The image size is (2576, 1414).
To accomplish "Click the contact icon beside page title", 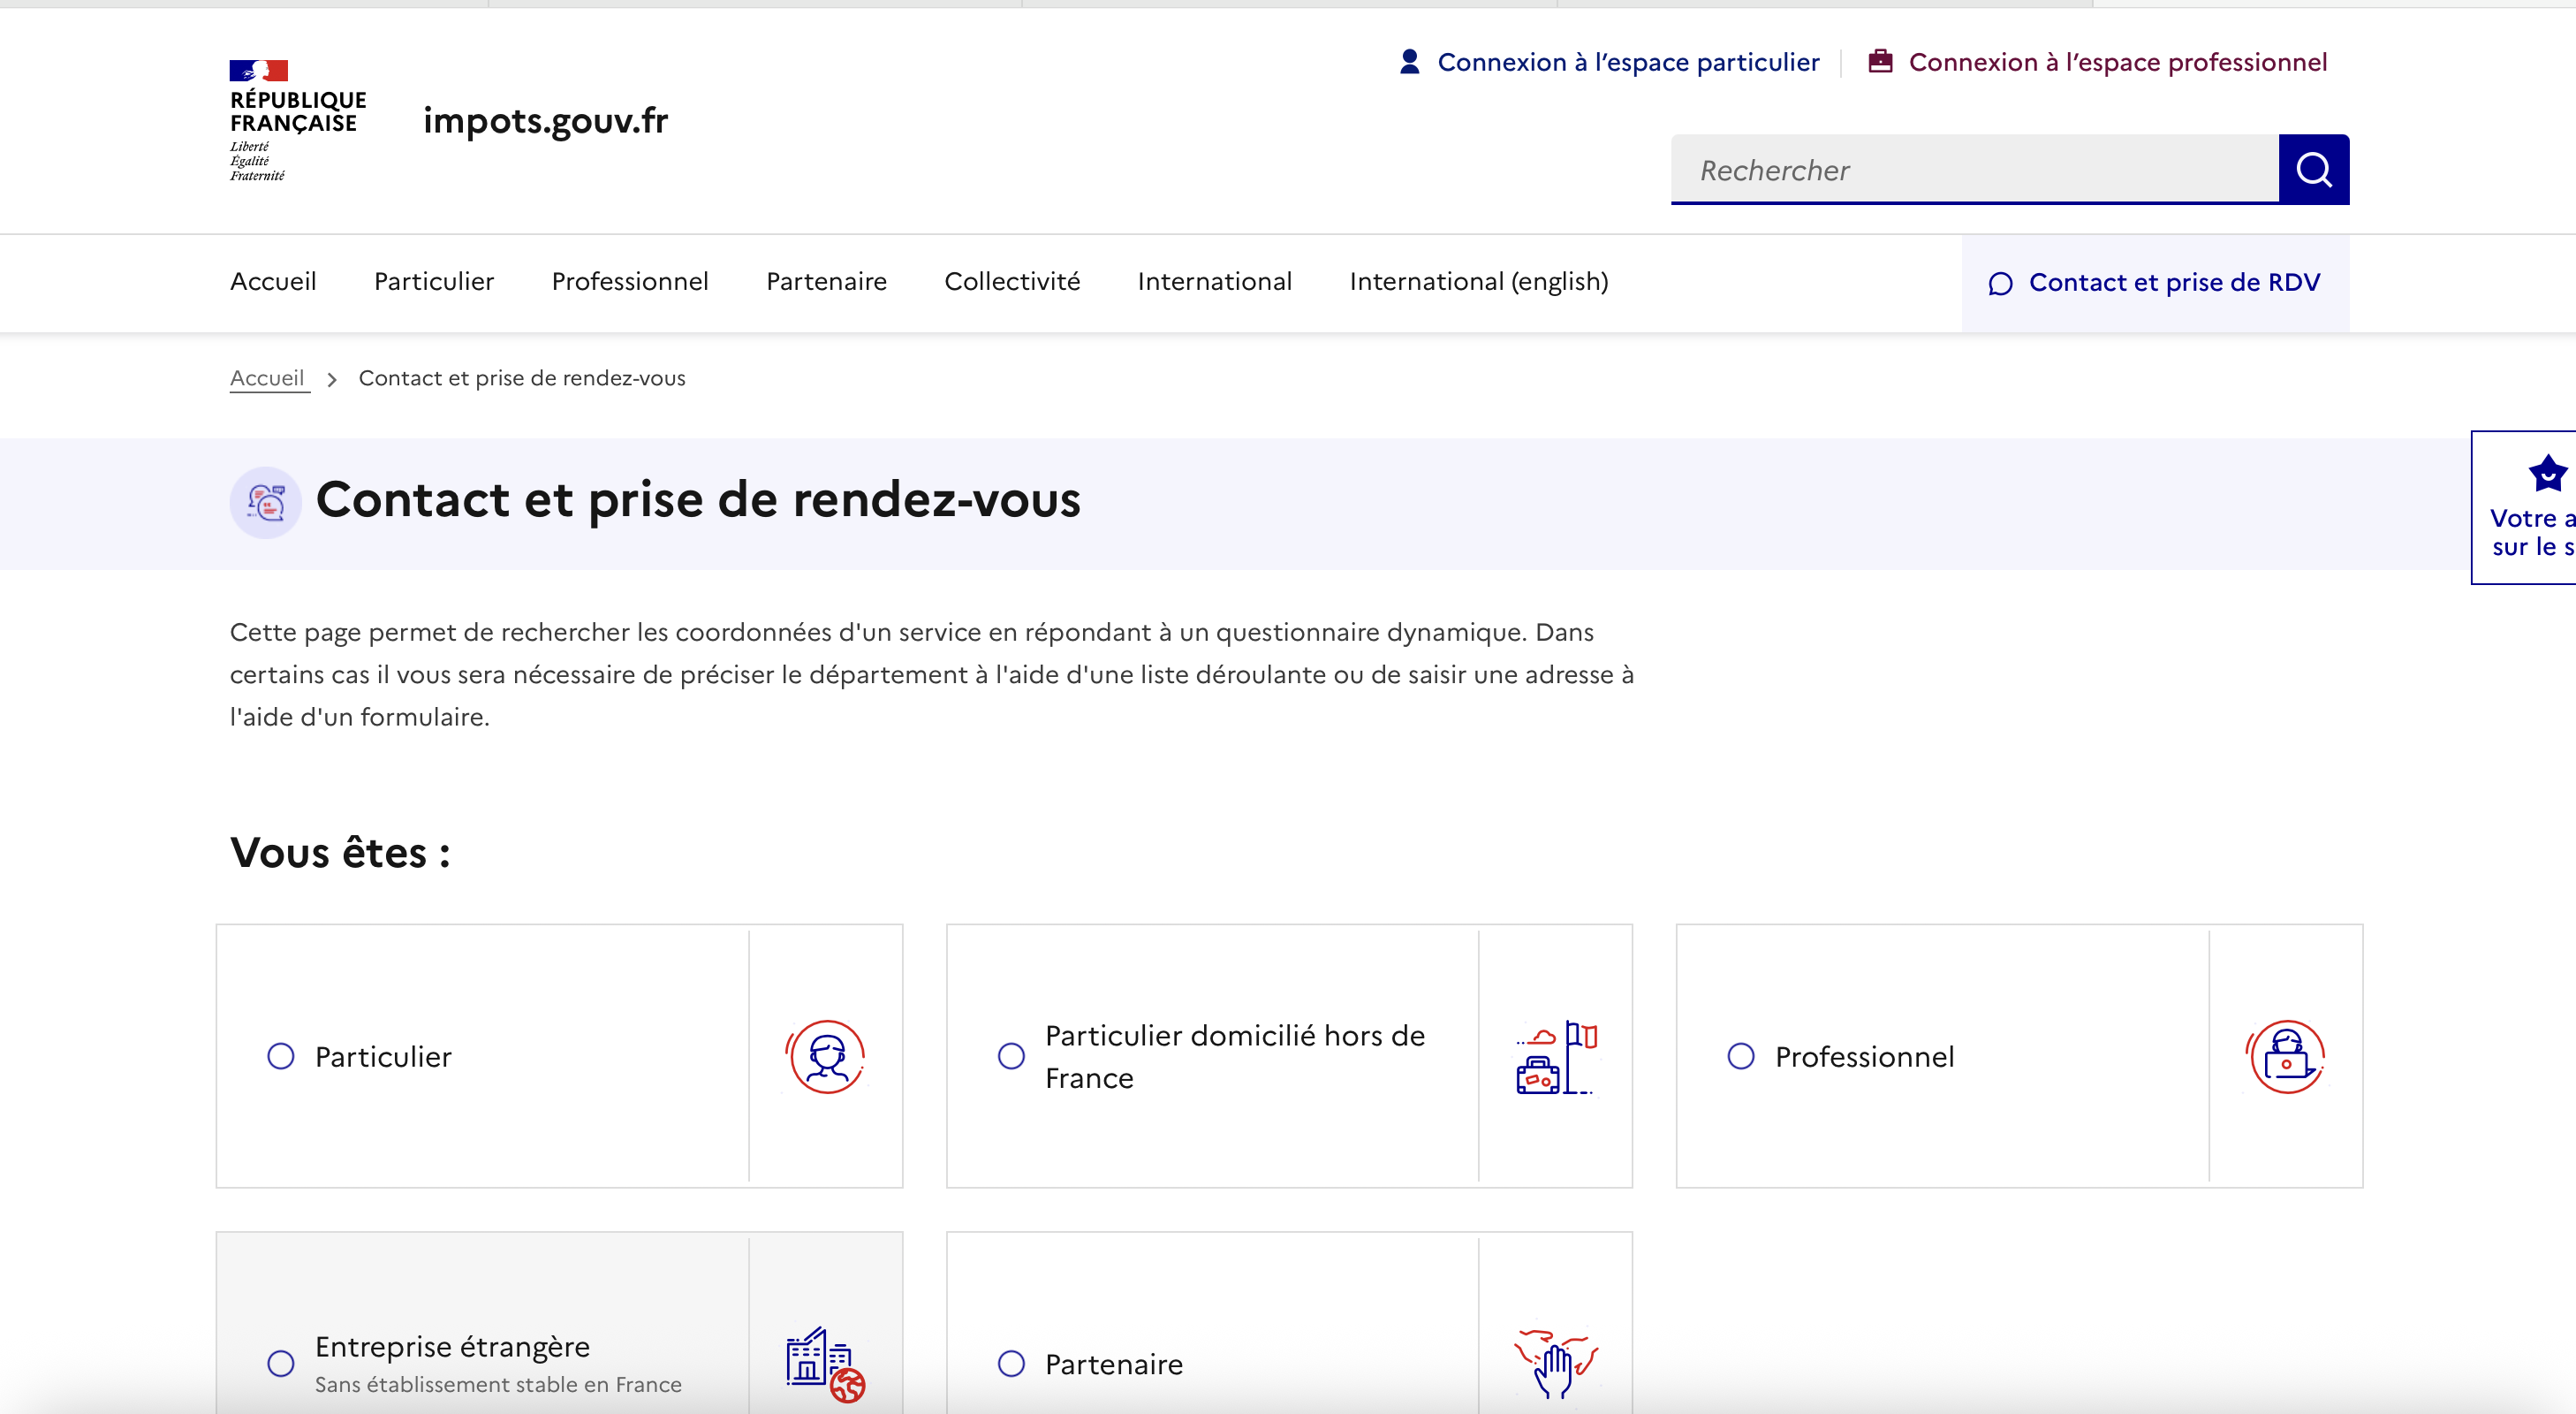I will click(x=266, y=502).
